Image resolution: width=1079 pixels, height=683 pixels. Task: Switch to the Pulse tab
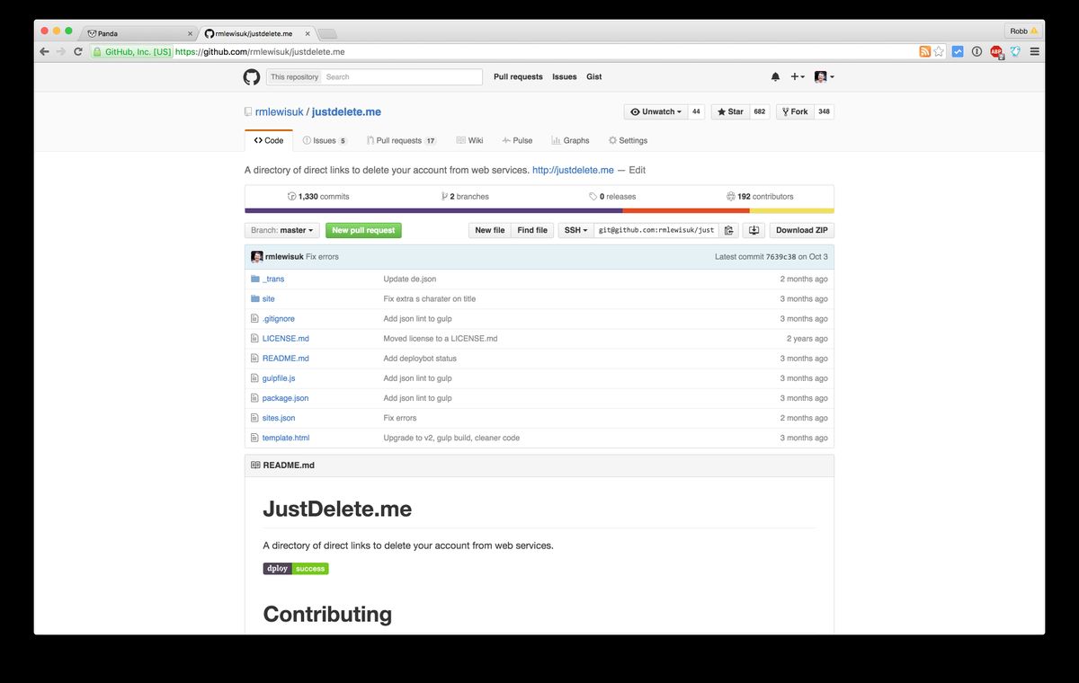517,140
